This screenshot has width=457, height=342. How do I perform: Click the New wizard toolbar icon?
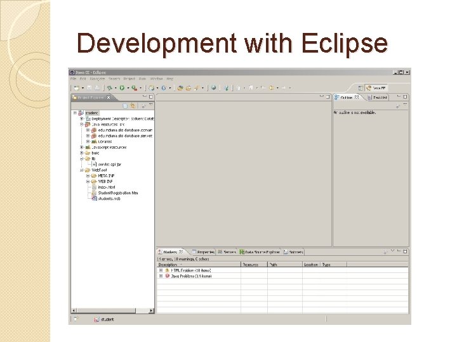(77, 88)
